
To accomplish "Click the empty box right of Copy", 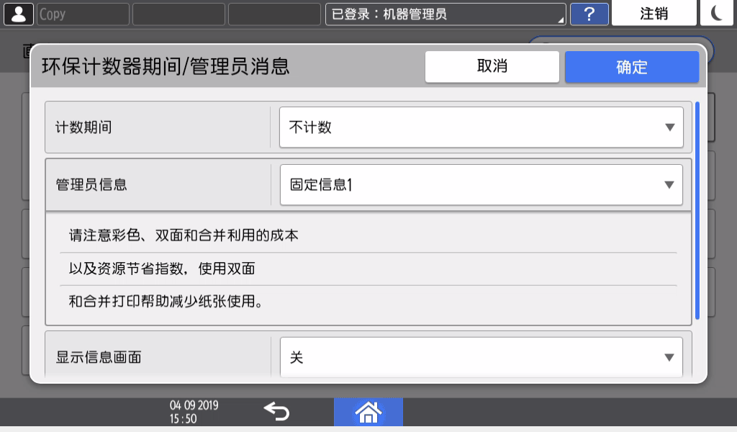I will pyautogui.click(x=178, y=14).
